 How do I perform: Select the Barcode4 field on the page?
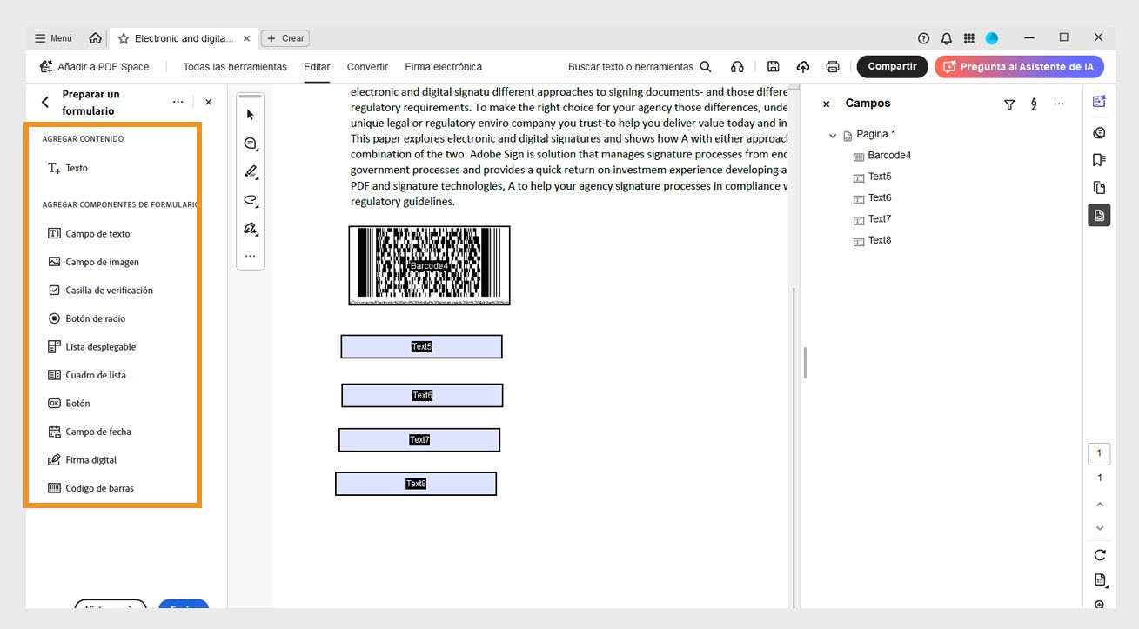429,265
